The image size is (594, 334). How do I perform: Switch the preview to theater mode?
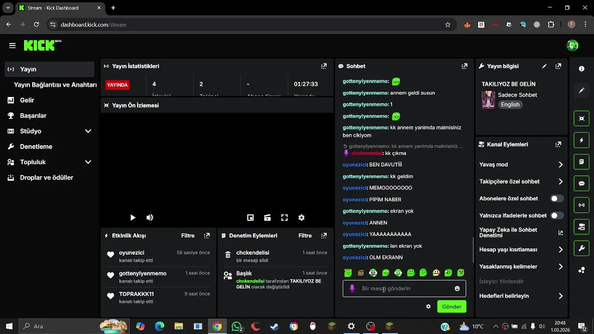pyautogui.click(x=267, y=218)
